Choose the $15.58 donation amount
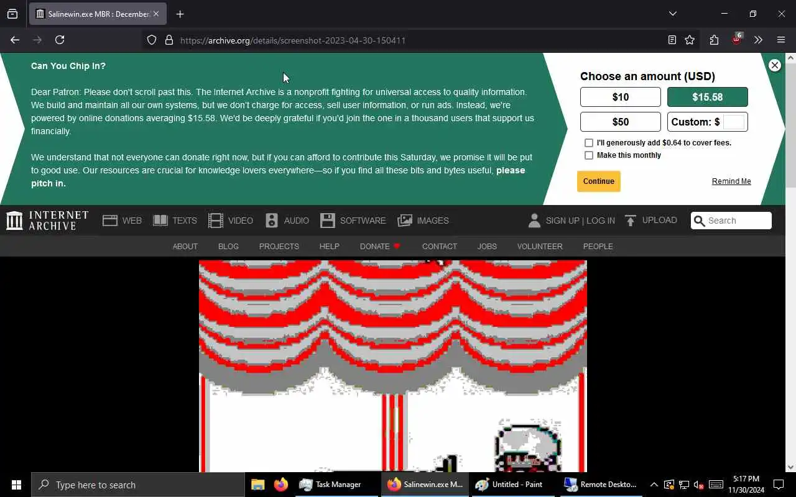 (x=708, y=97)
